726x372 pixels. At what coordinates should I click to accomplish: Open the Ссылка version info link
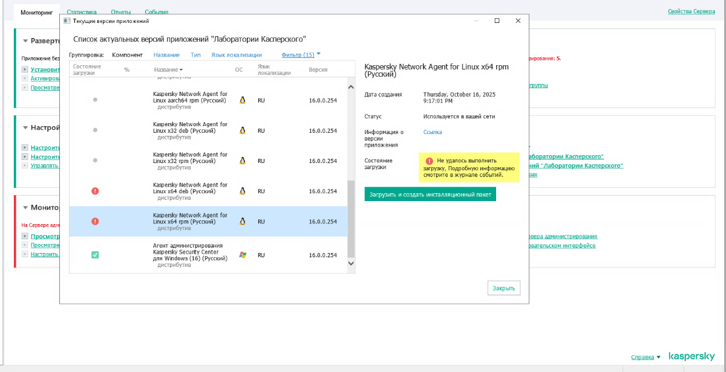pos(433,132)
